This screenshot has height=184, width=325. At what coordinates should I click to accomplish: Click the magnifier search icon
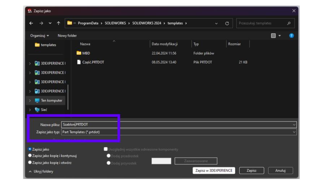[289, 23]
